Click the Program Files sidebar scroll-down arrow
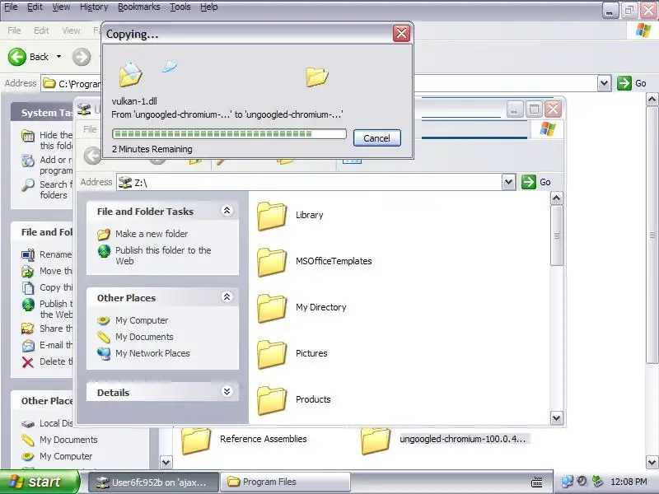Viewport: 659px width, 494px height. pyautogui.click(x=166, y=463)
